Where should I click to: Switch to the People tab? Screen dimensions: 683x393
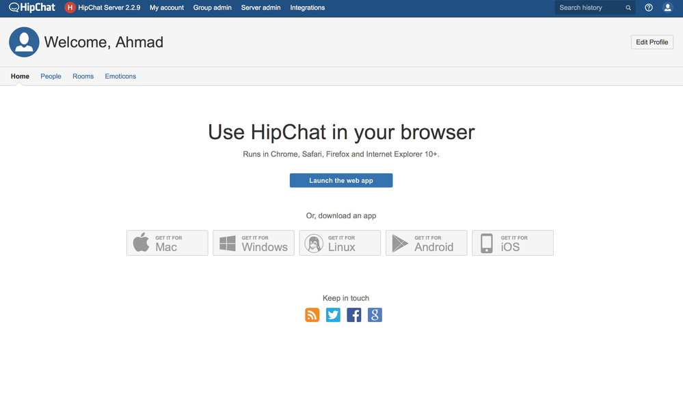click(x=51, y=76)
